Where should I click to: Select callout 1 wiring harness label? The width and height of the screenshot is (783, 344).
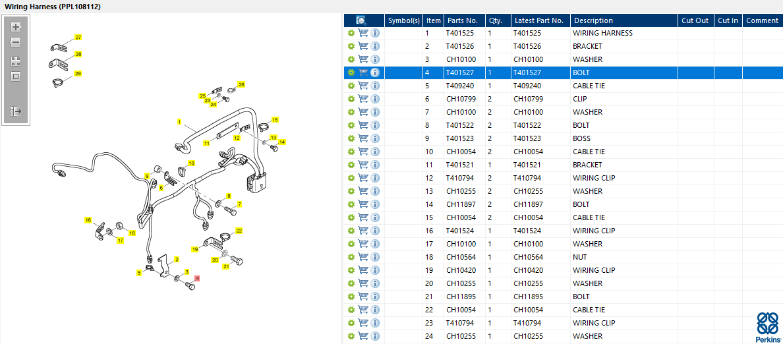pos(179,121)
